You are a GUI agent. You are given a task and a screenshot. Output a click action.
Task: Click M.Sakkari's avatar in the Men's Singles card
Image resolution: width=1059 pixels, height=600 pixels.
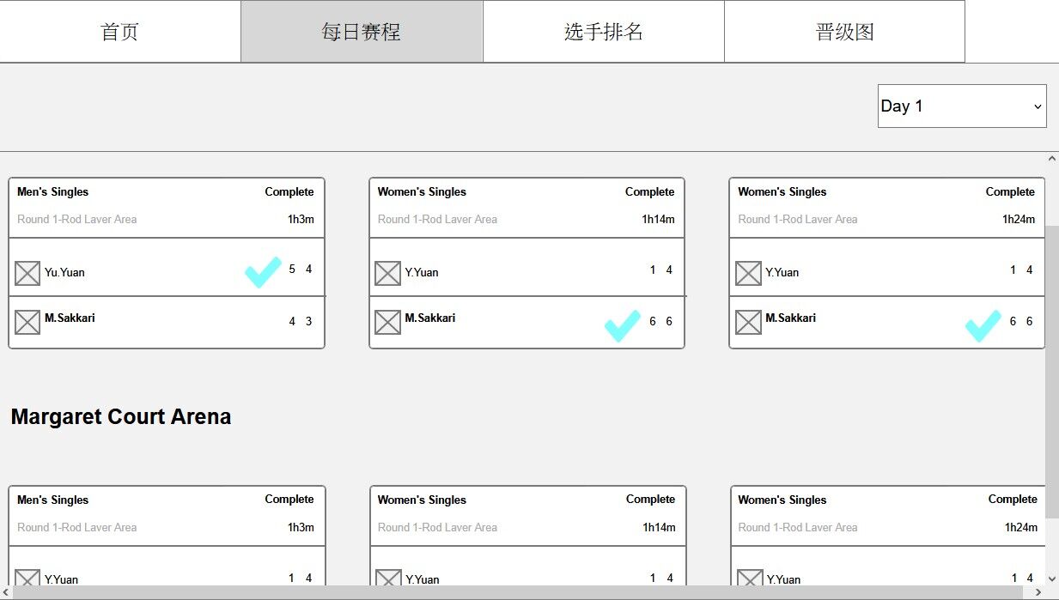pos(27,322)
